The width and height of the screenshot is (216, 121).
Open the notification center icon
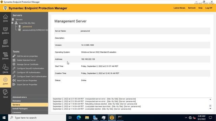(210, 118)
